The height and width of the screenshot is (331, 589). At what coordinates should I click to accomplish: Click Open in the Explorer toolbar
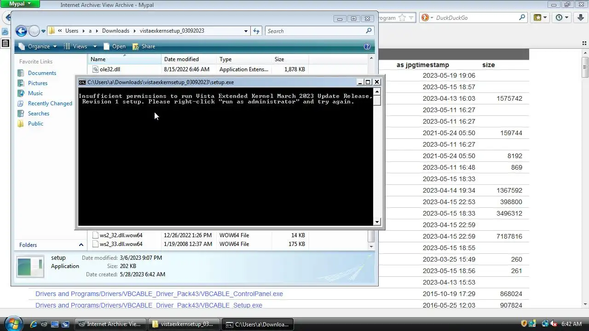(x=114, y=46)
